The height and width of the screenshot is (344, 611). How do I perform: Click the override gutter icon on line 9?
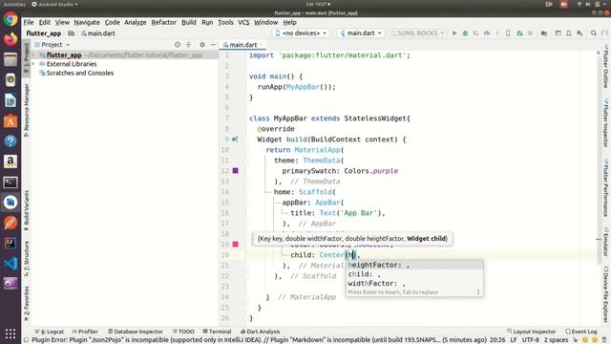pos(235,140)
